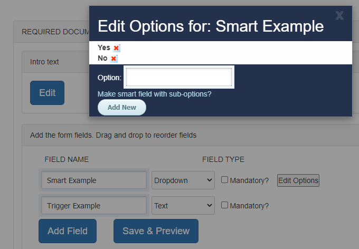359x249 pixels.
Task: Tick Mandatory checkbox for Smart Example field
Action: (x=224, y=180)
